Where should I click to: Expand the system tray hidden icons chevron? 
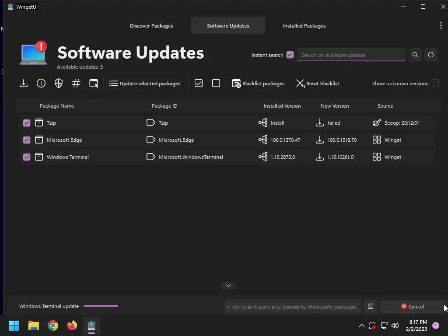click(x=361, y=325)
